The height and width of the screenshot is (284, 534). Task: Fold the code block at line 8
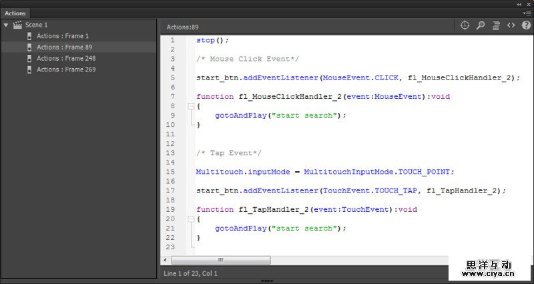click(x=191, y=106)
